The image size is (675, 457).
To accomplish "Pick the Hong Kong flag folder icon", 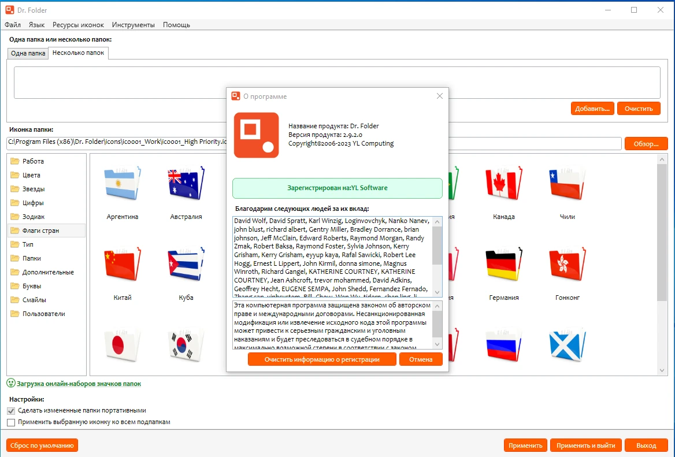I will [x=567, y=264].
